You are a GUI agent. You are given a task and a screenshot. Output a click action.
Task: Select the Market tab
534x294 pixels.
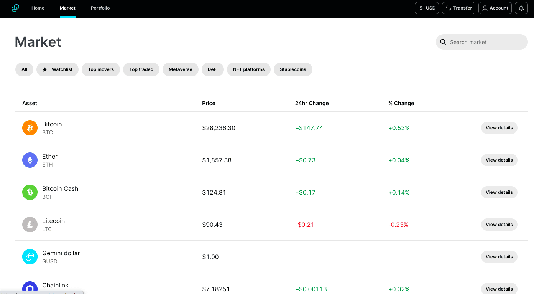click(x=67, y=8)
